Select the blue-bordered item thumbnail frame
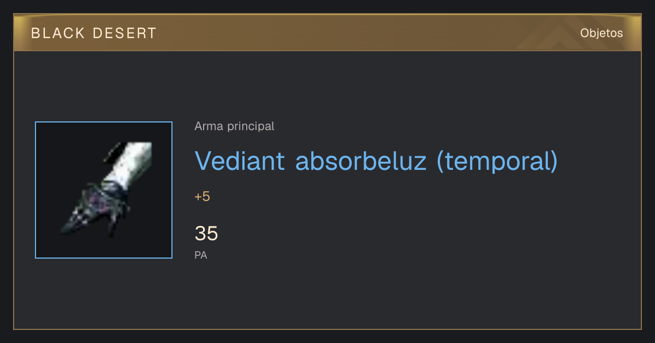This screenshot has height=343, width=655. 104,190
